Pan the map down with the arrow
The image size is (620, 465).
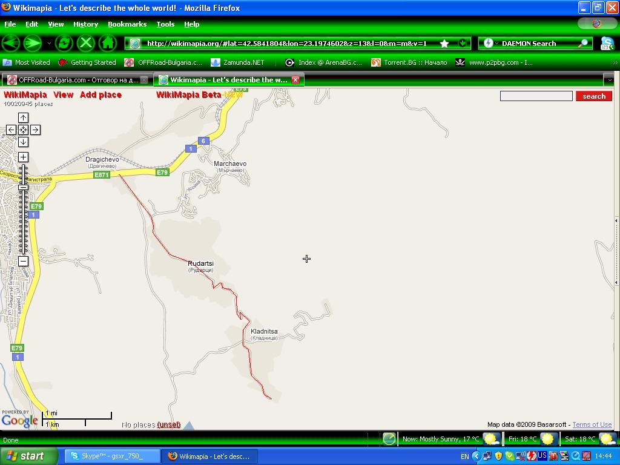tap(24, 142)
